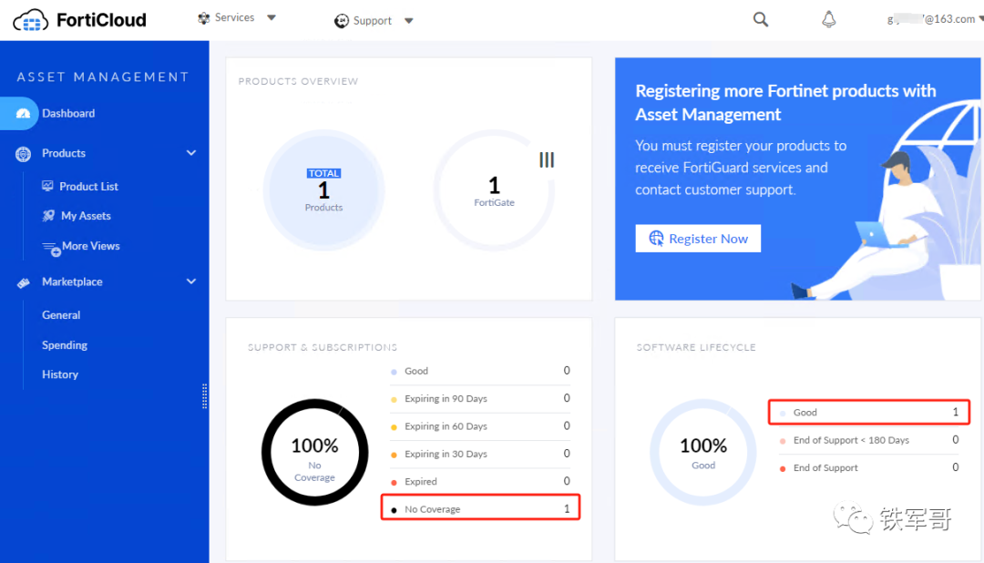Open the search magnifier icon
Image resolution: width=984 pixels, height=563 pixels.
point(761,19)
